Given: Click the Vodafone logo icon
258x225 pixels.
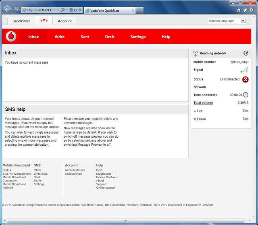Looking at the screenshot, I should pos(11,37).
